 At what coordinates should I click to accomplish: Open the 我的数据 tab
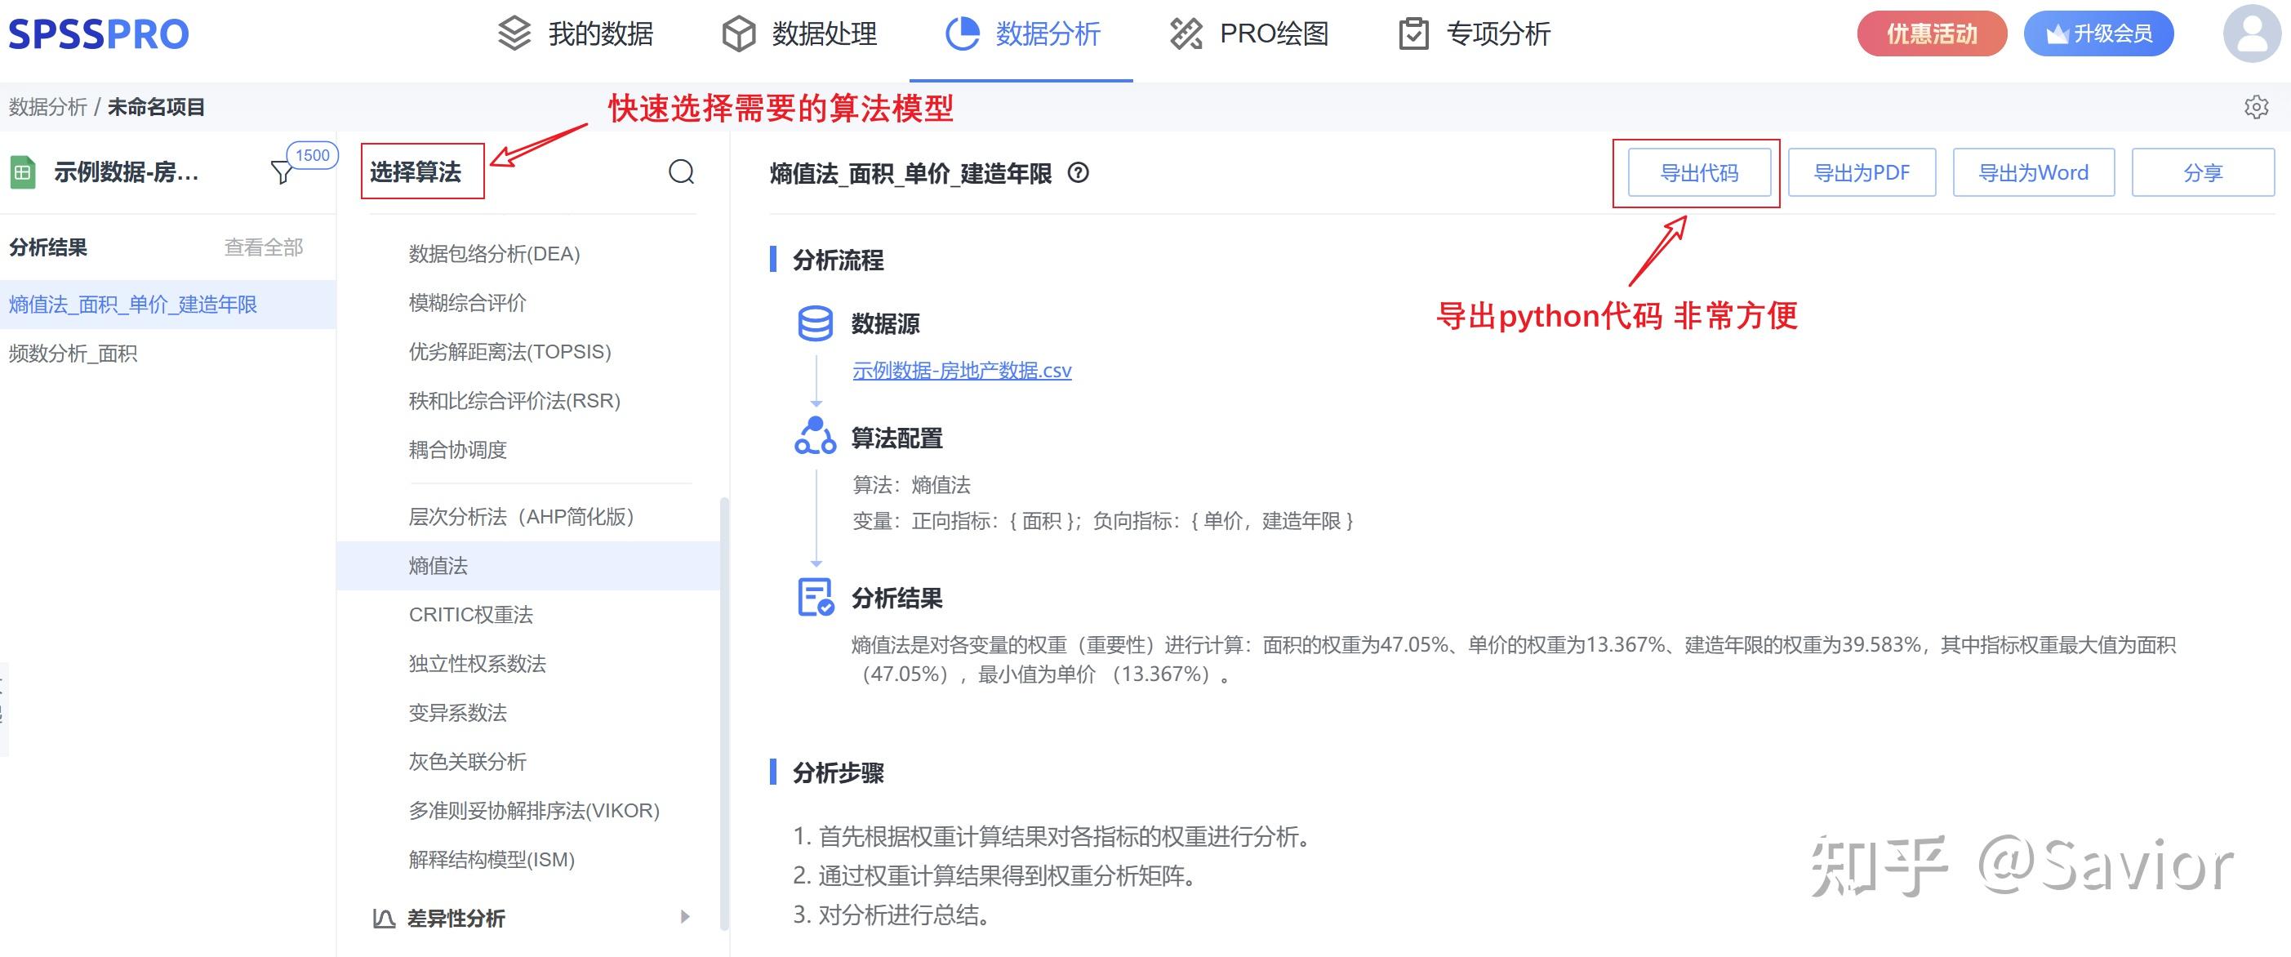tap(576, 33)
